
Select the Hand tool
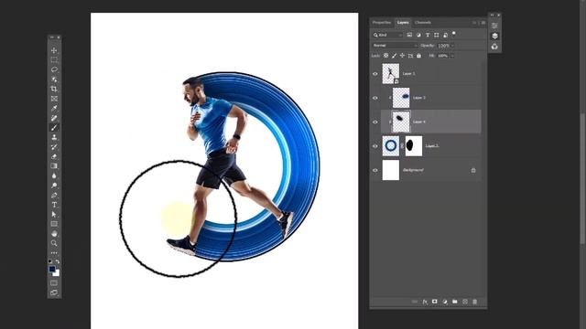54,234
